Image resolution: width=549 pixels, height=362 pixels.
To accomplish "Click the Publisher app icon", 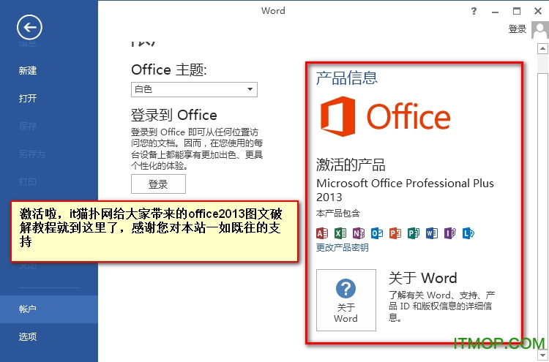I will point(414,233).
